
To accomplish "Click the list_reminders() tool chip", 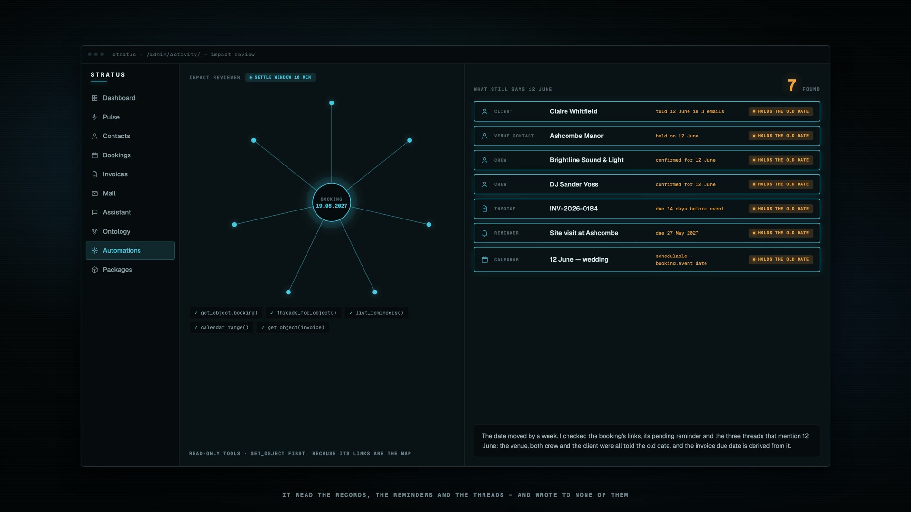I will [376, 313].
